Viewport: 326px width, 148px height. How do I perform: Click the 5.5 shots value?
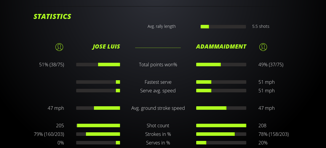click(x=261, y=26)
